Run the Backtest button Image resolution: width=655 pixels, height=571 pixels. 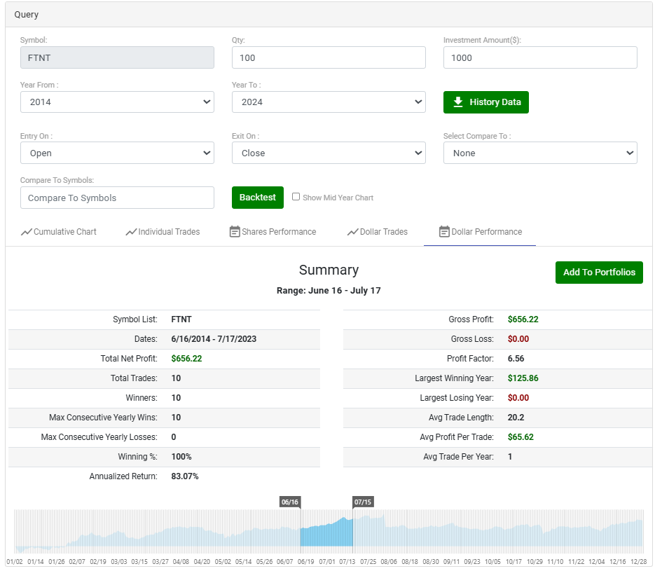258,197
